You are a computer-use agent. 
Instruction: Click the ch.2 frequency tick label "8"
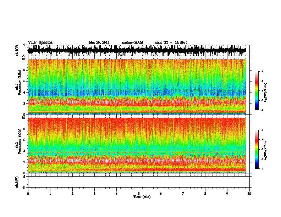pos(24,129)
